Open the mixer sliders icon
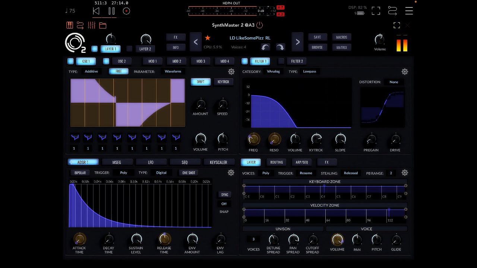Screen dimensions: 477x268 (92, 25)
